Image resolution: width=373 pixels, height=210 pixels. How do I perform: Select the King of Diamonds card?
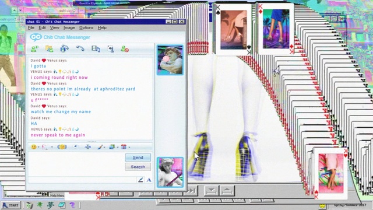[x=276, y=29]
